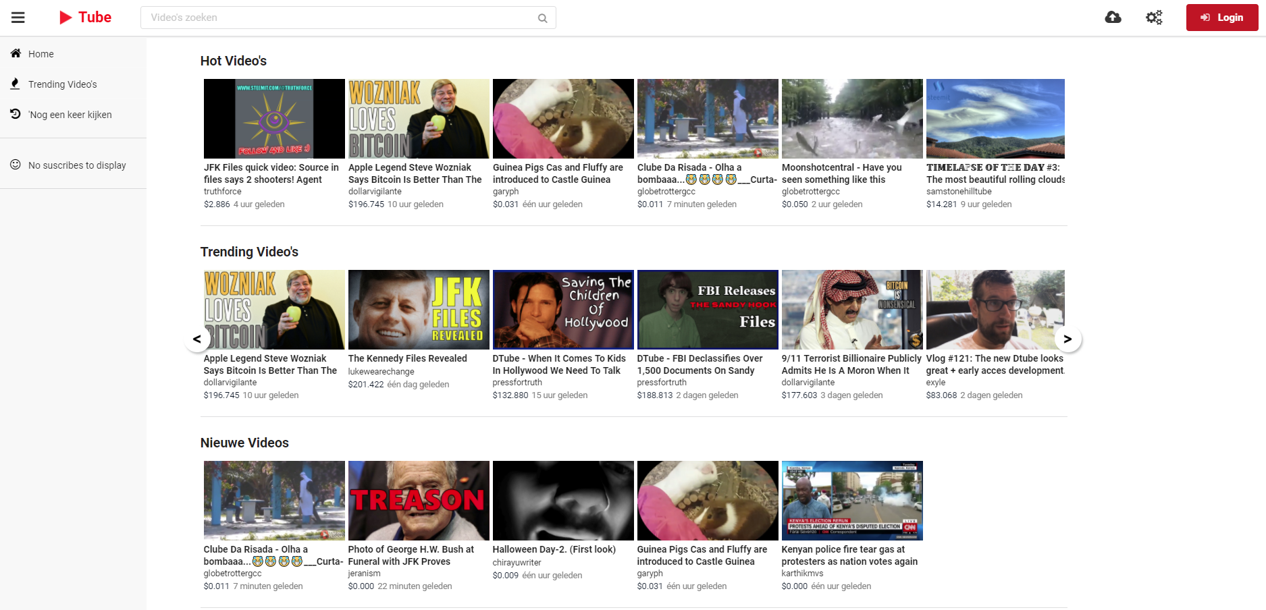Open JFK Files Revealed thumbnail

pos(419,310)
